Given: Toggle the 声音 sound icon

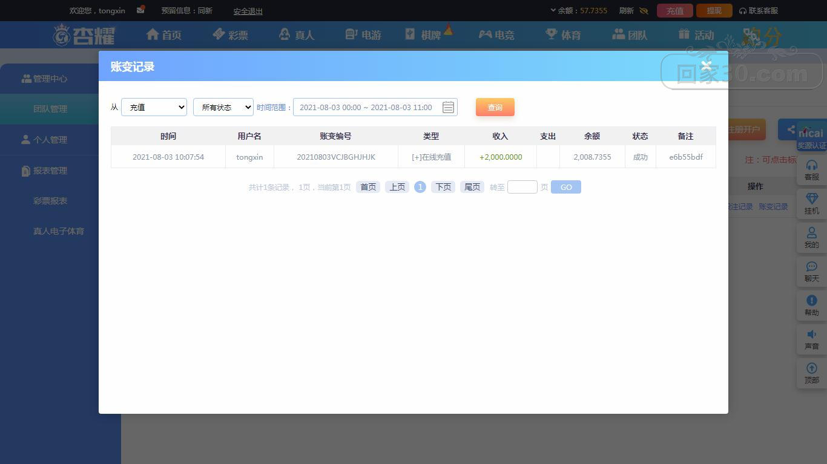Looking at the screenshot, I should pos(812,335).
